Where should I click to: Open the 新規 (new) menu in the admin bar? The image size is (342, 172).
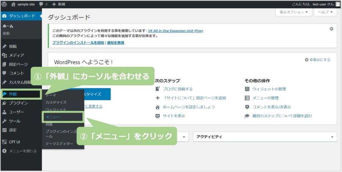point(58,4)
